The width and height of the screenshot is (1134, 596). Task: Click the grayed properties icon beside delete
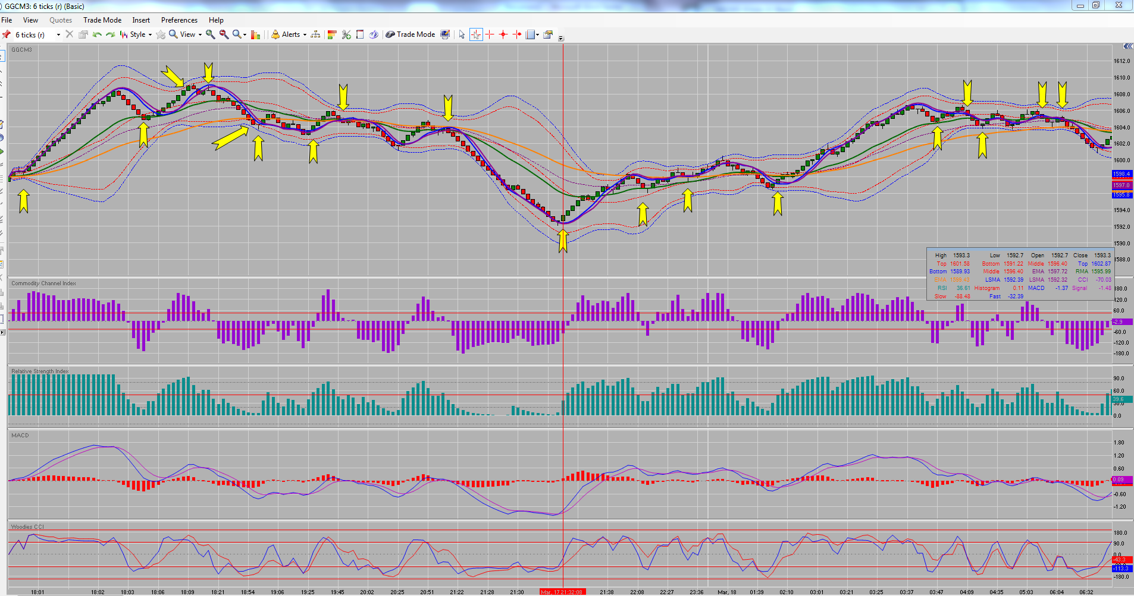click(x=83, y=34)
